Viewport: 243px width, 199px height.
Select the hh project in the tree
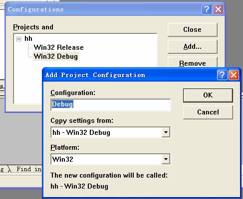[28, 39]
